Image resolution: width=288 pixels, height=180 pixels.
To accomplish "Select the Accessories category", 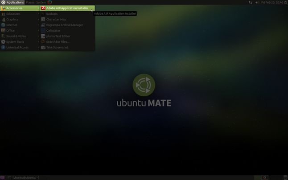I will [x=20, y=8].
